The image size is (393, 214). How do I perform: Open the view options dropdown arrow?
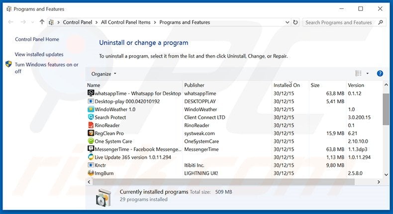(x=368, y=73)
